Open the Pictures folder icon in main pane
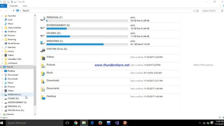 [43, 66]
